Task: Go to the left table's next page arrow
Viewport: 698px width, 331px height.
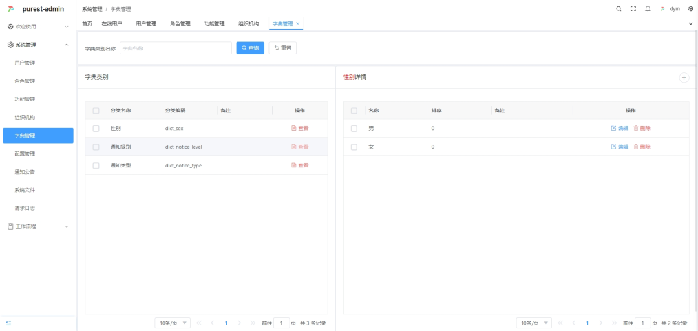Action: point(240,323)
